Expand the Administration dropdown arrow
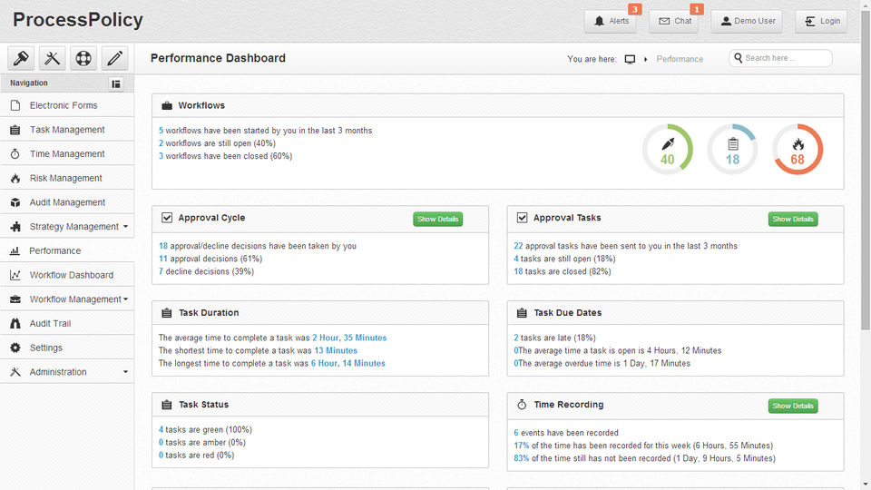Image resolution: width=871 pixels, height=490 pixels. [125, 372]
